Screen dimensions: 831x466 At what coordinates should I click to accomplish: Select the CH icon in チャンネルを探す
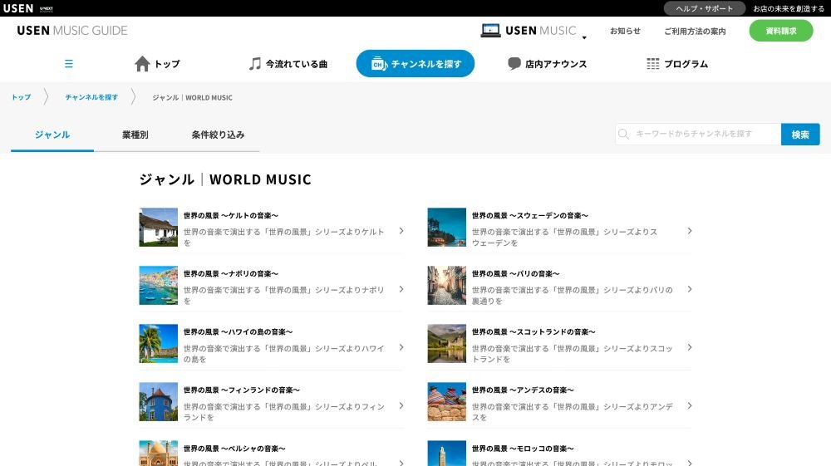377,64
